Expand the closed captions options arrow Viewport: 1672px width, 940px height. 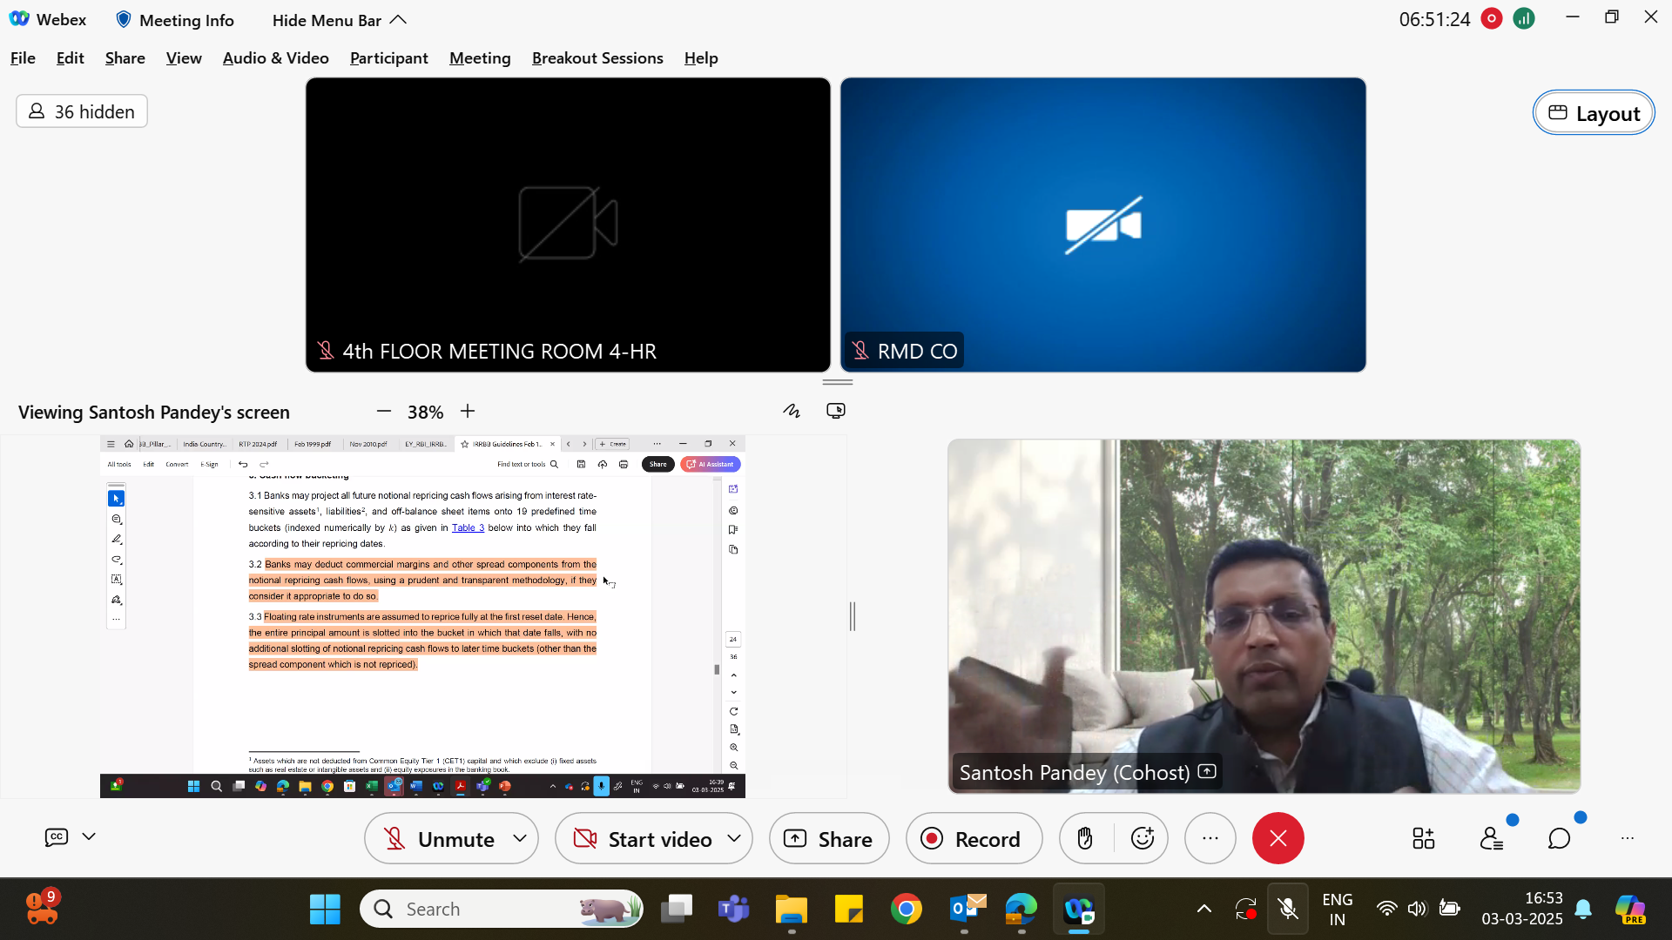pos(89,836)
